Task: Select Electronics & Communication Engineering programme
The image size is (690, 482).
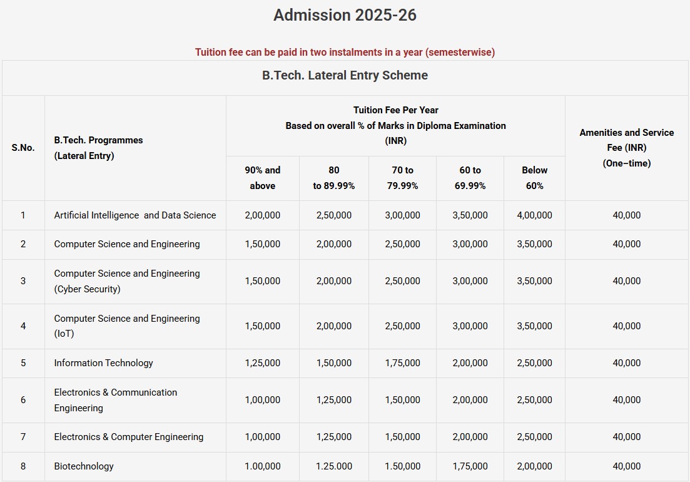Action: (x=115, y=400)
